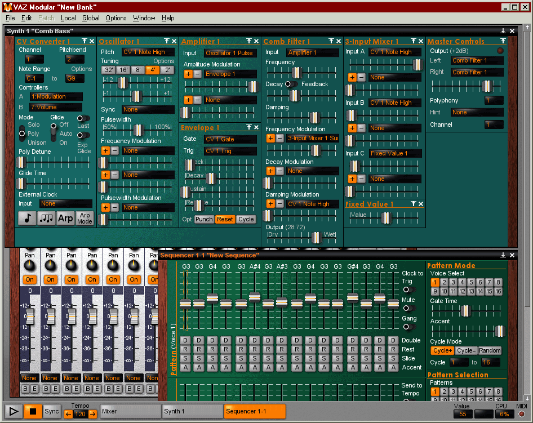
Task: Open the Envelope 1 Gate source dropdown
Action: click(230, 139)
